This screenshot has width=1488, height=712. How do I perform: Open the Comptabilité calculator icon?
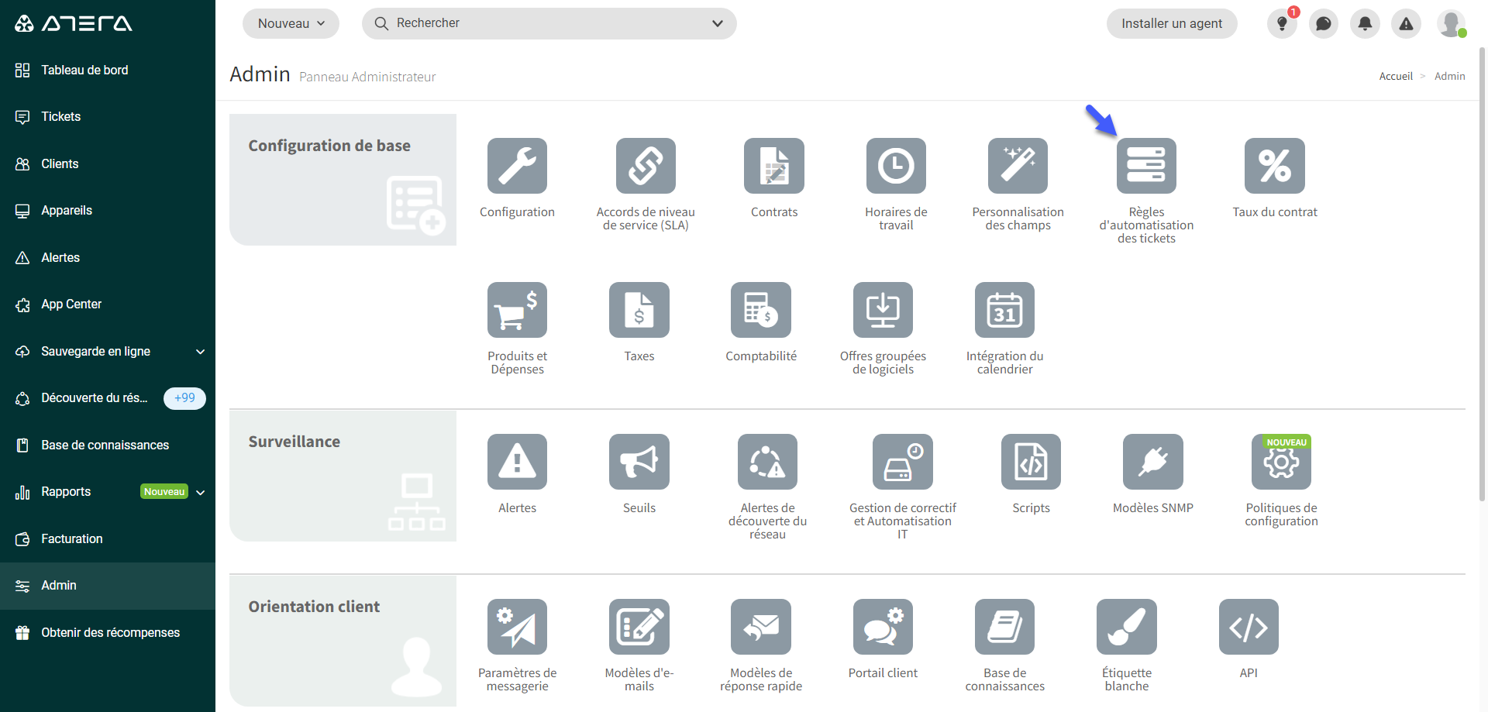(761, 310)
